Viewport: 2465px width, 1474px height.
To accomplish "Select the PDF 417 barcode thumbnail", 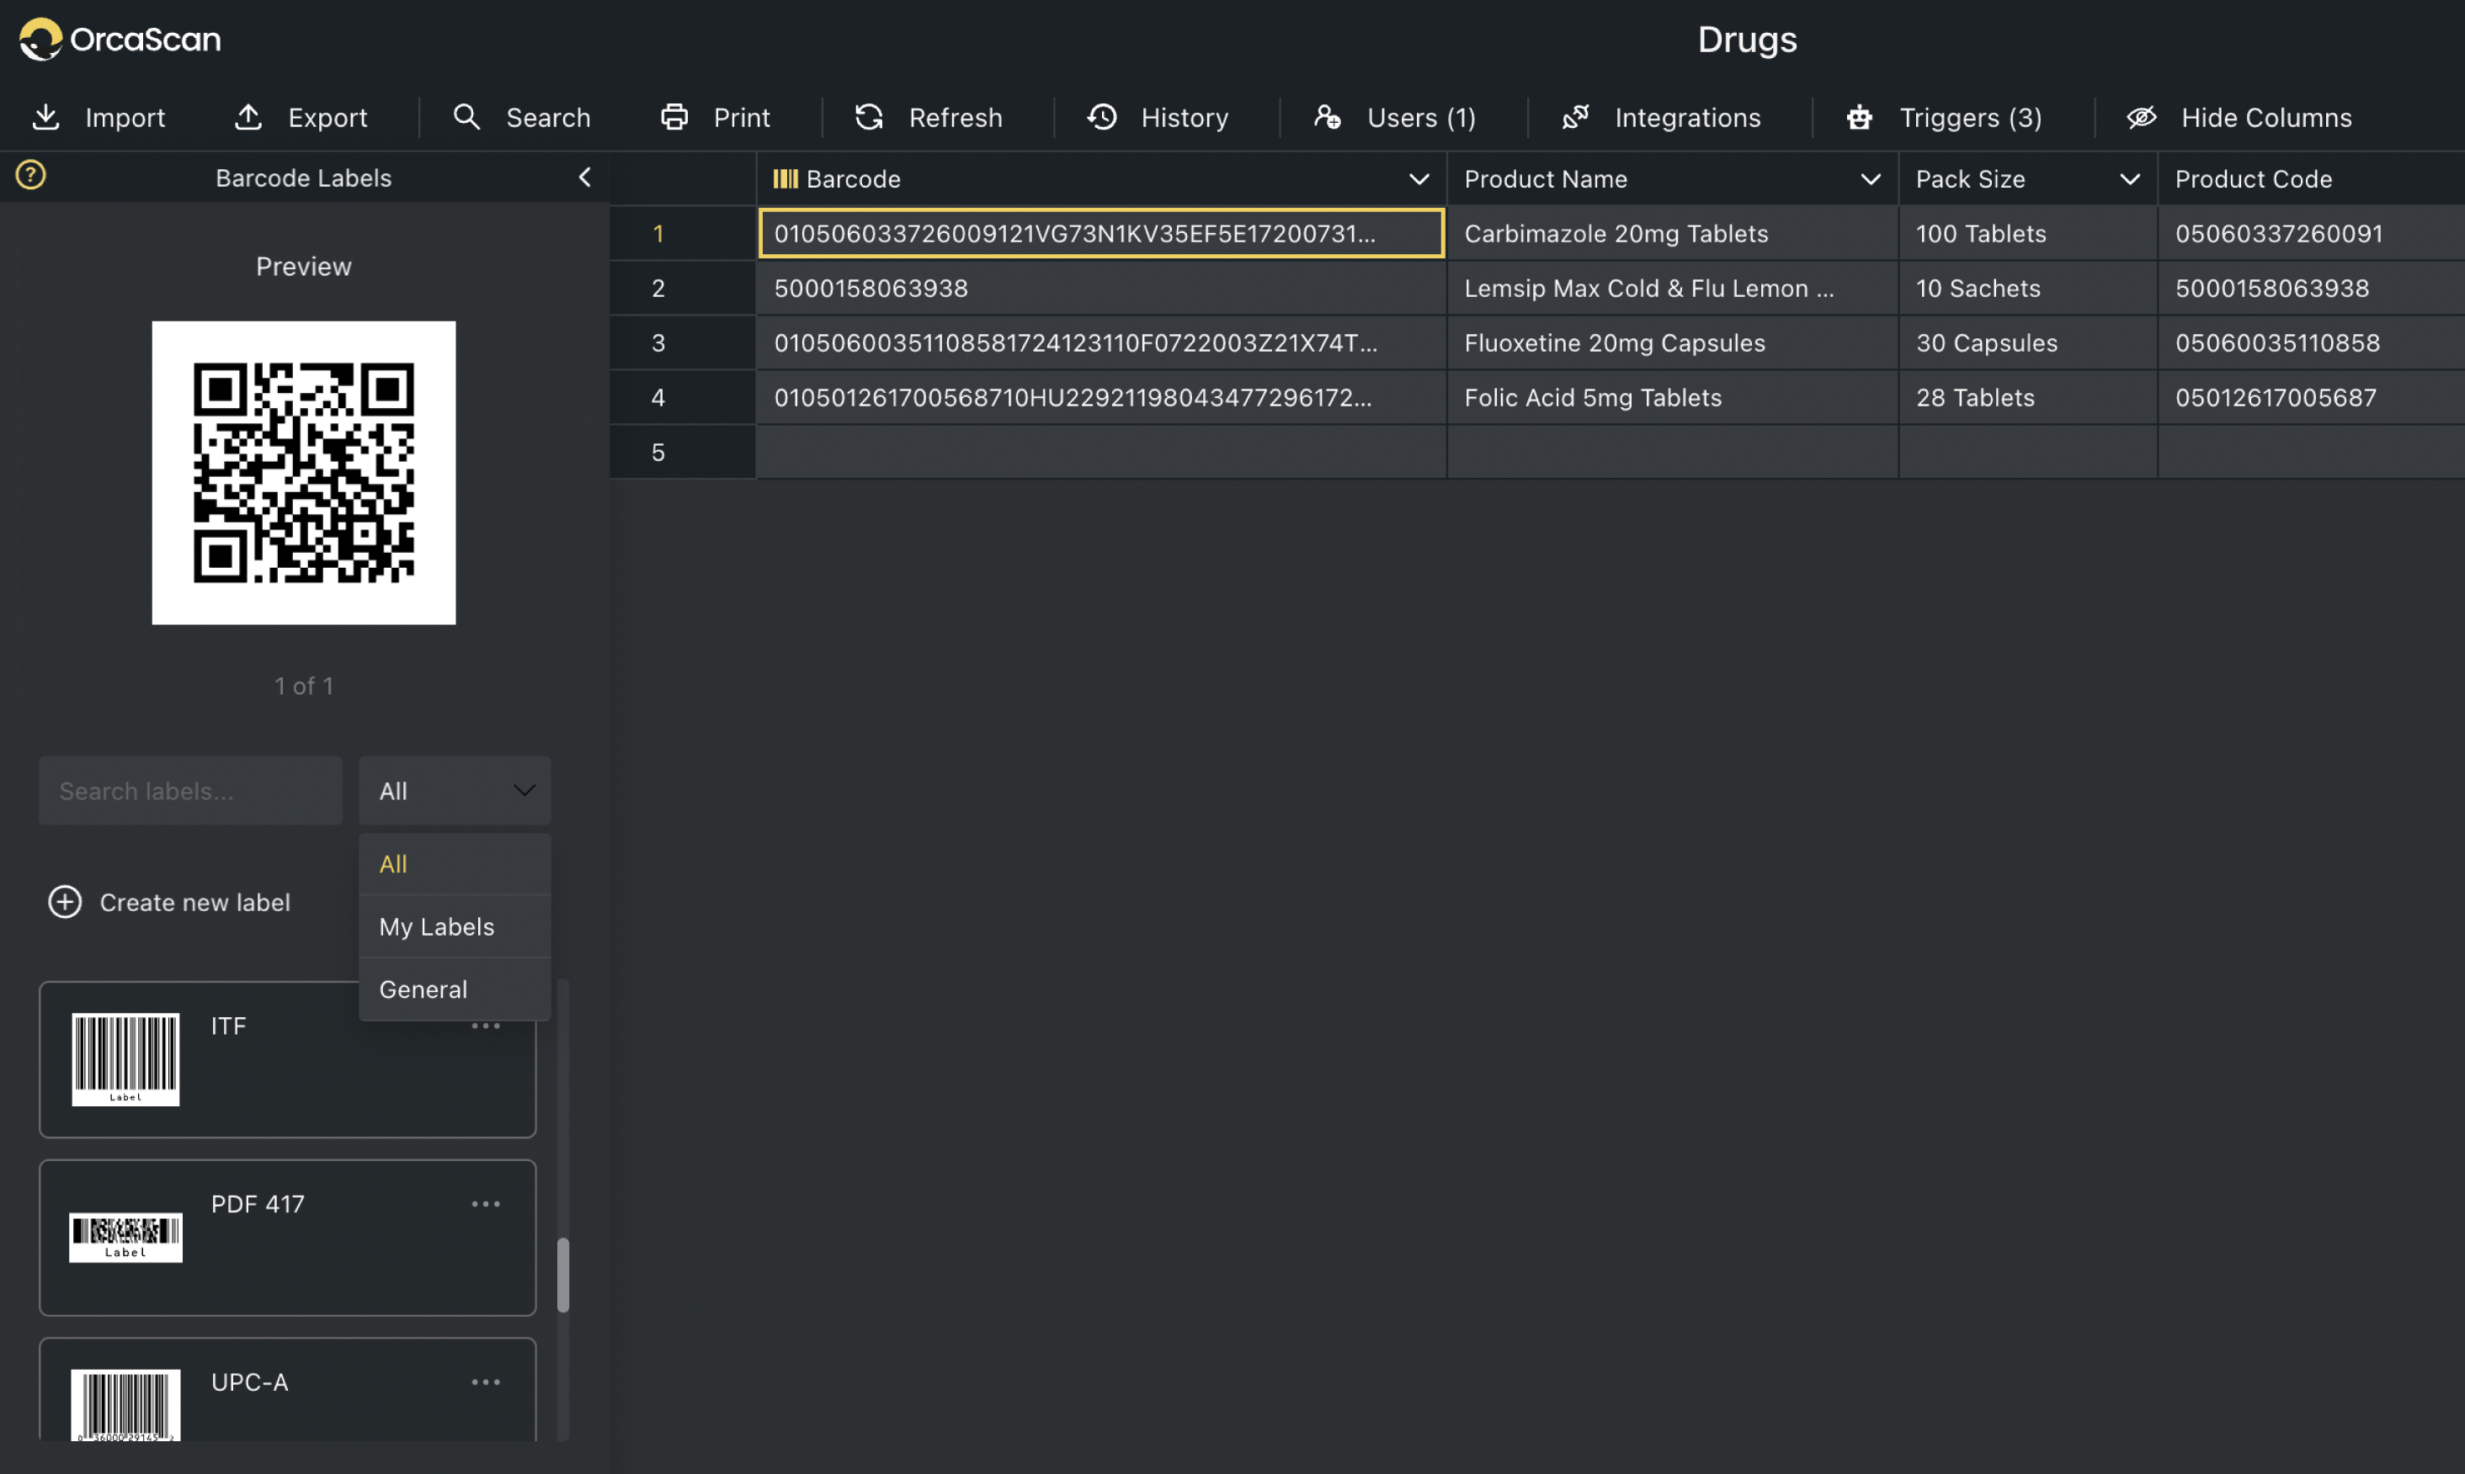I will pos(125,1237).
